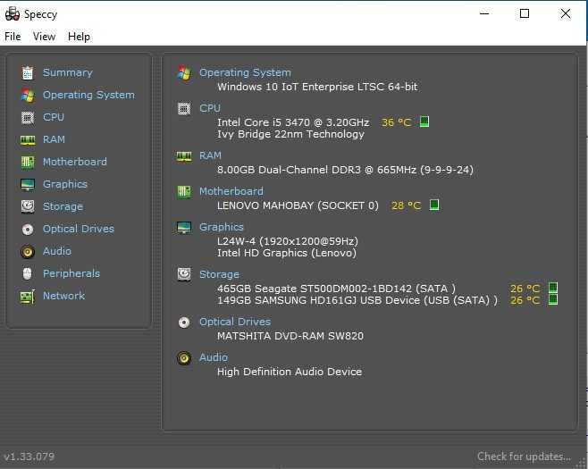
Task: Click the Optical Drives heading in summary
Action: tap(234, 322)
